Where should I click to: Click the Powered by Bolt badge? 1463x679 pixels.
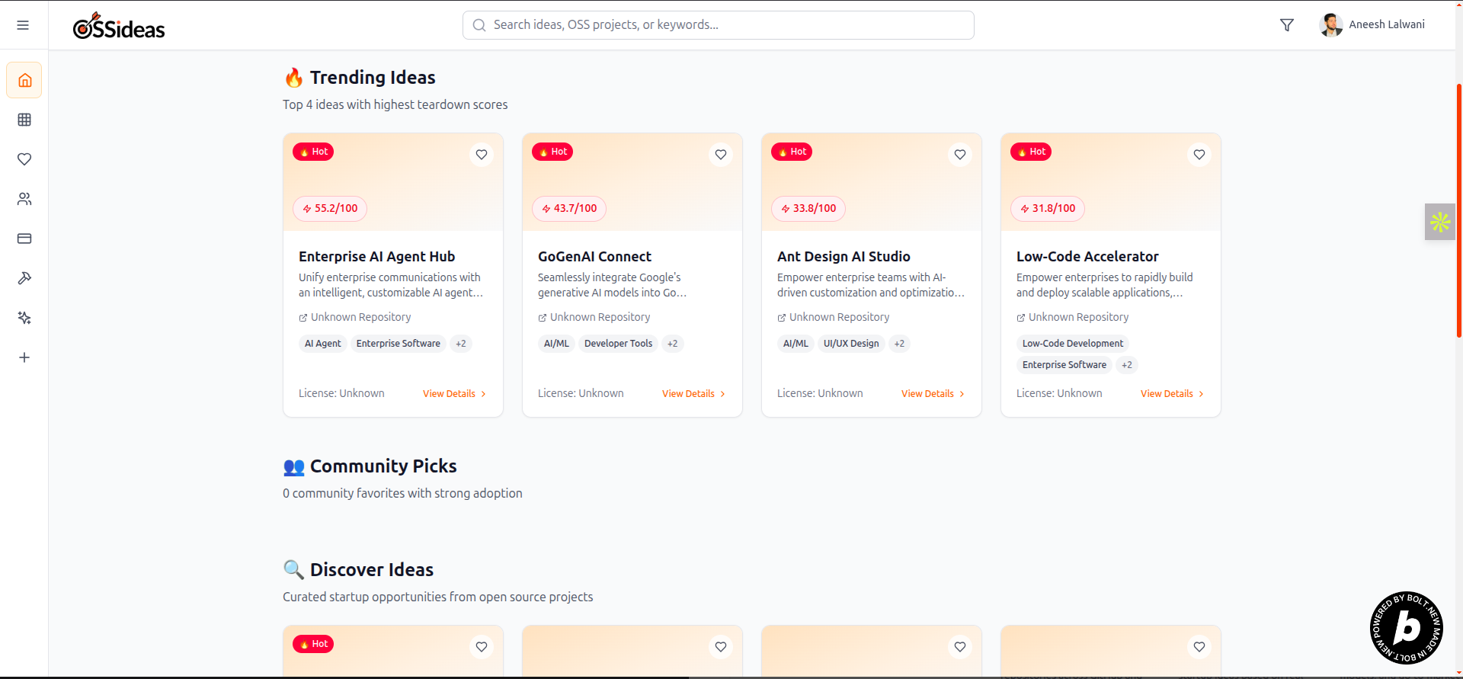tap(1407, 628)
